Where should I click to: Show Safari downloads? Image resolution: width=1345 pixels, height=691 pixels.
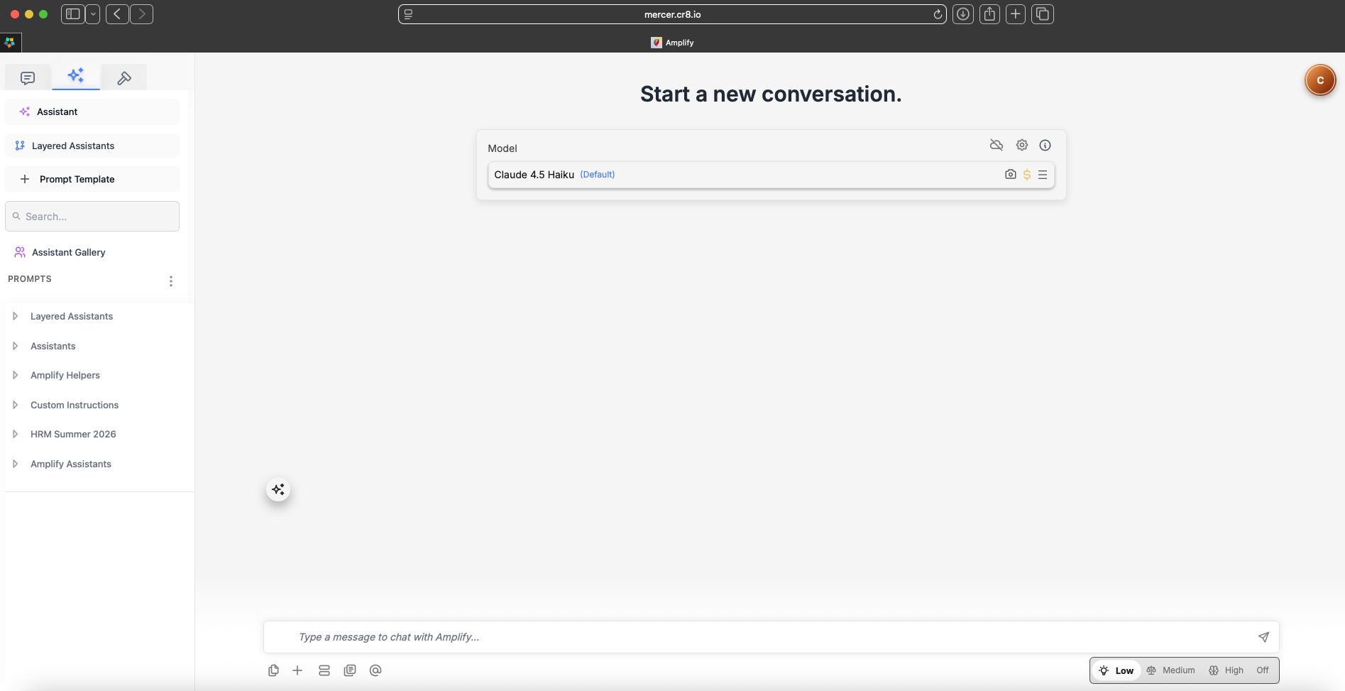coord(963,14)
